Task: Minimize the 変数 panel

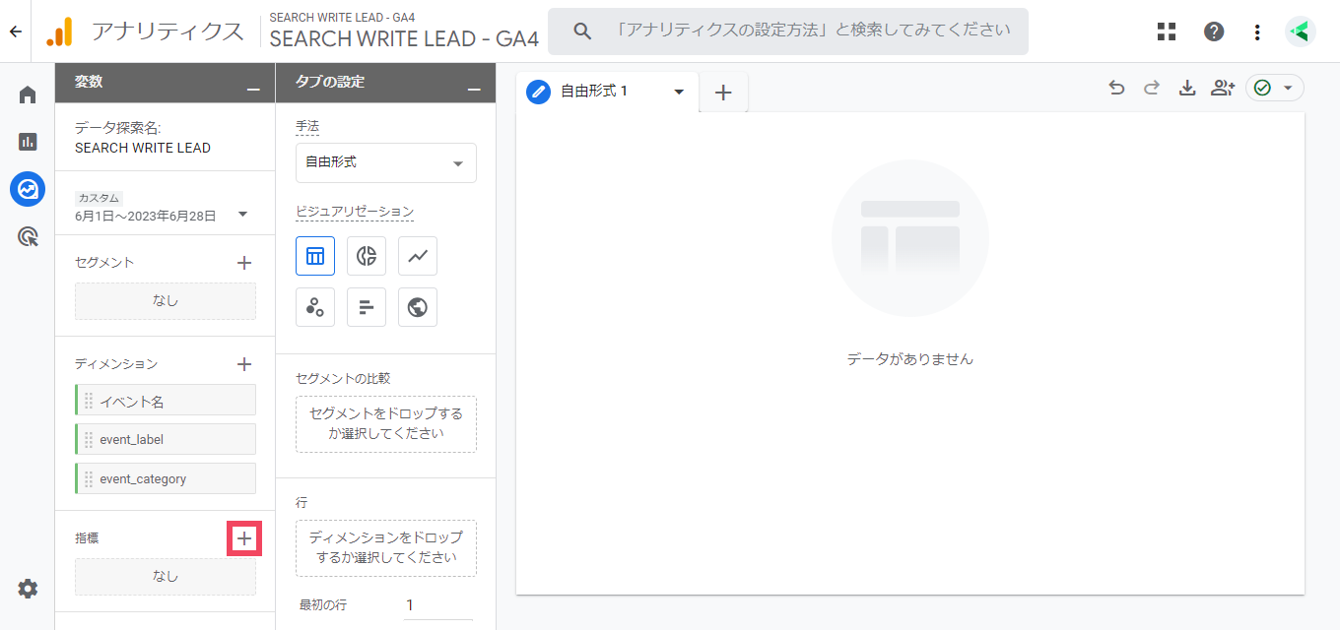Action: (x=254, y=90)
